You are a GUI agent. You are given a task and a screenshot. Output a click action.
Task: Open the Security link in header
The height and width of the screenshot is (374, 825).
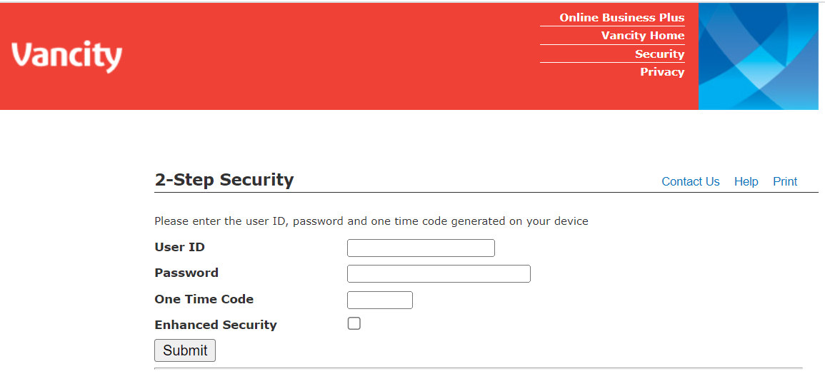[x=659, y=54]
